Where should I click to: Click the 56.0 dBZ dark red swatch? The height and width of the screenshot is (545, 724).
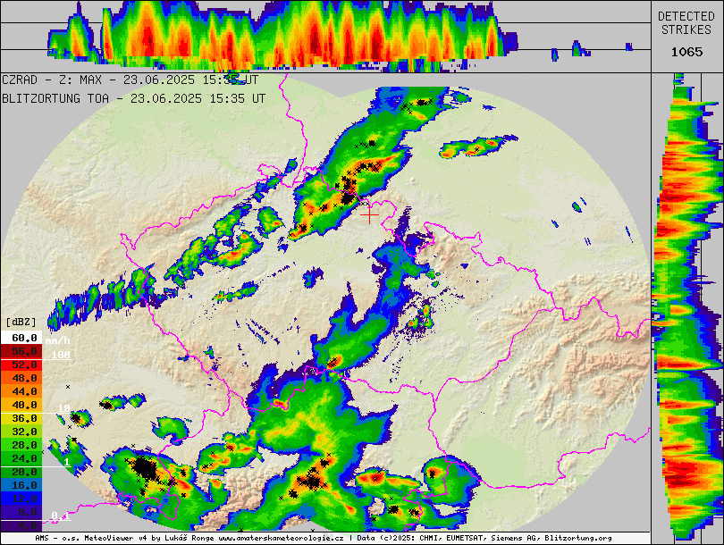tap(21, 351)
